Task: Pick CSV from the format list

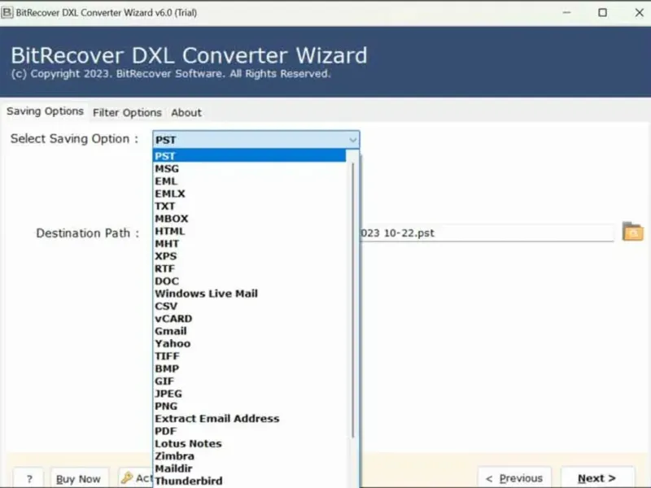Action: [x=250, y=307]
